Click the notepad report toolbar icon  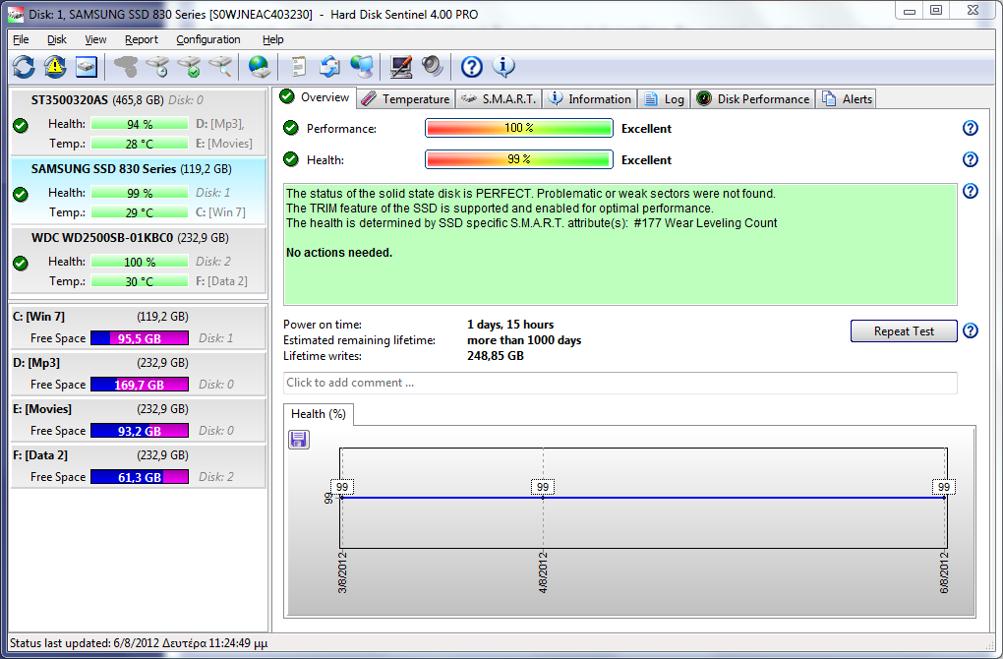tap(298, 67)
